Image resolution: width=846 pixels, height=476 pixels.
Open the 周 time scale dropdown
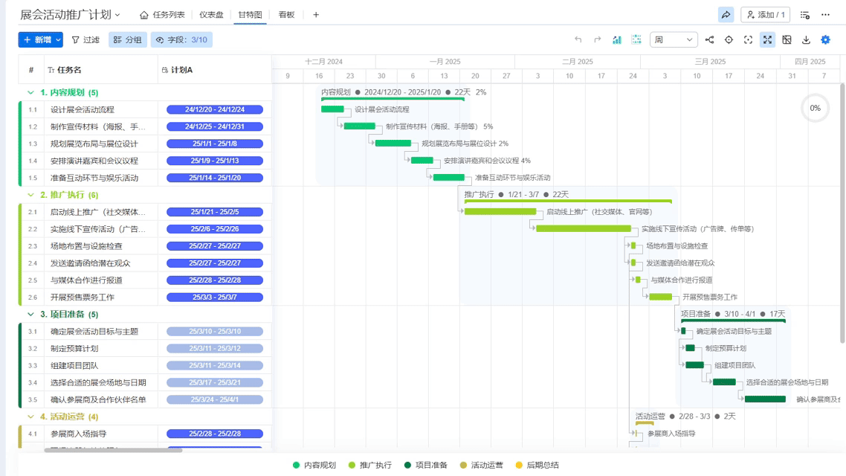coord(674,39)
